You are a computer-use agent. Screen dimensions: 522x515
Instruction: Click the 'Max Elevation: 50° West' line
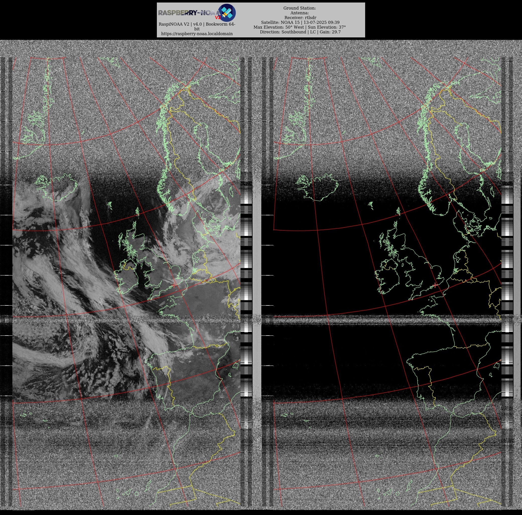(x=299, y=27)
